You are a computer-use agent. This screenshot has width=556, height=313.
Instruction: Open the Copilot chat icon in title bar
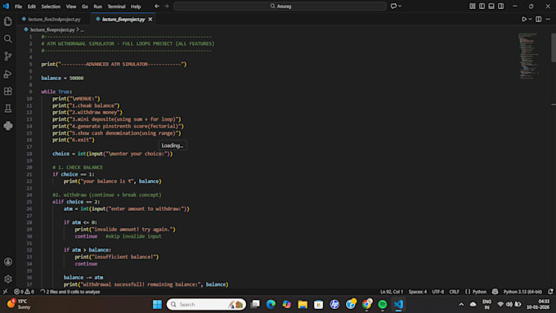[x=393, y=6]
